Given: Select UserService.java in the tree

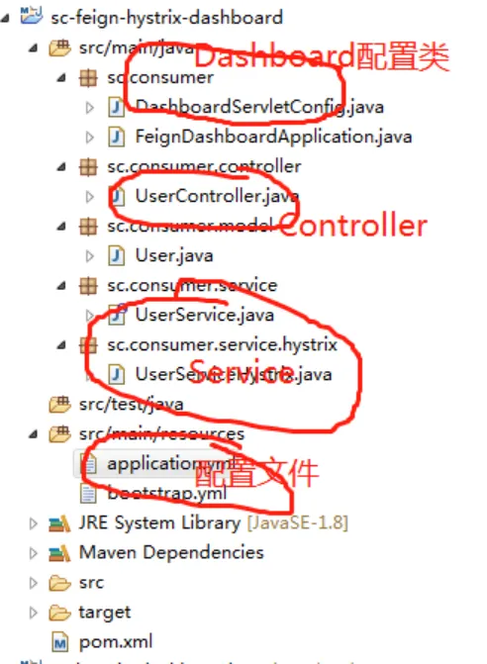Looking at the screenshot, I should point(205,316).
